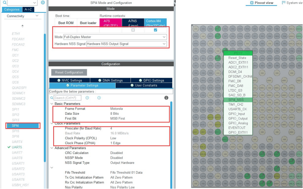Open the DMA Settings tab
Image resolution: width=303 pixels, height=189 pixels.
point(110,80)
